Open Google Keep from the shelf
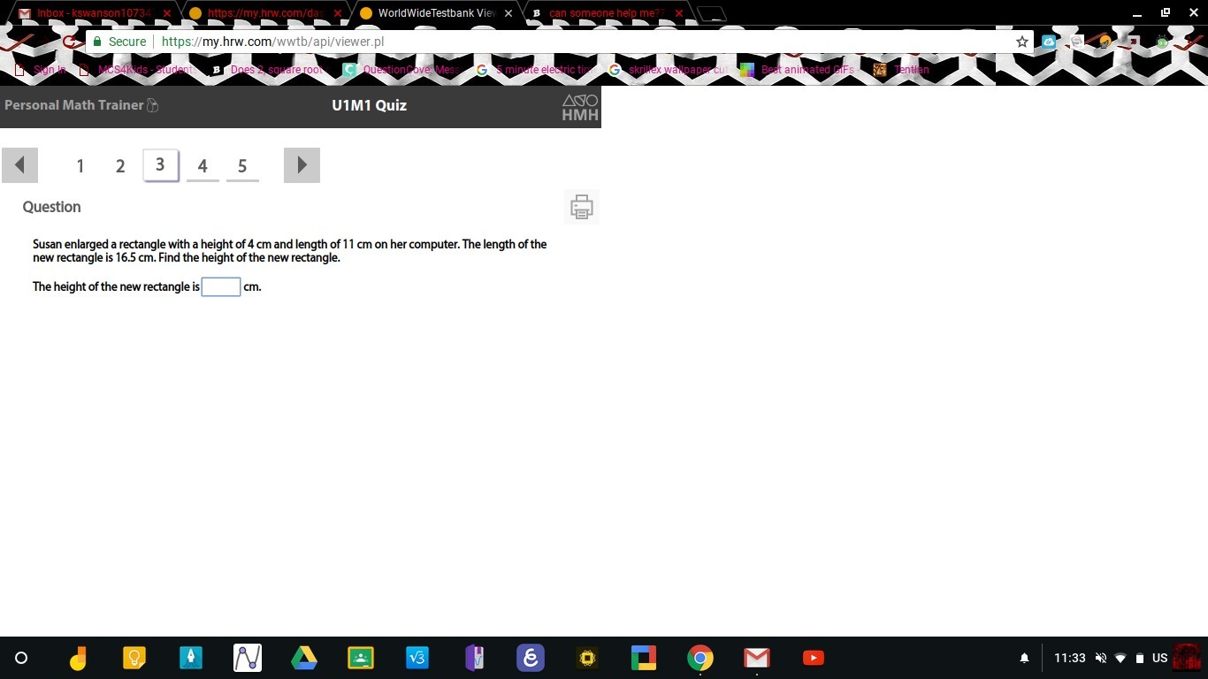 (134, 658)
